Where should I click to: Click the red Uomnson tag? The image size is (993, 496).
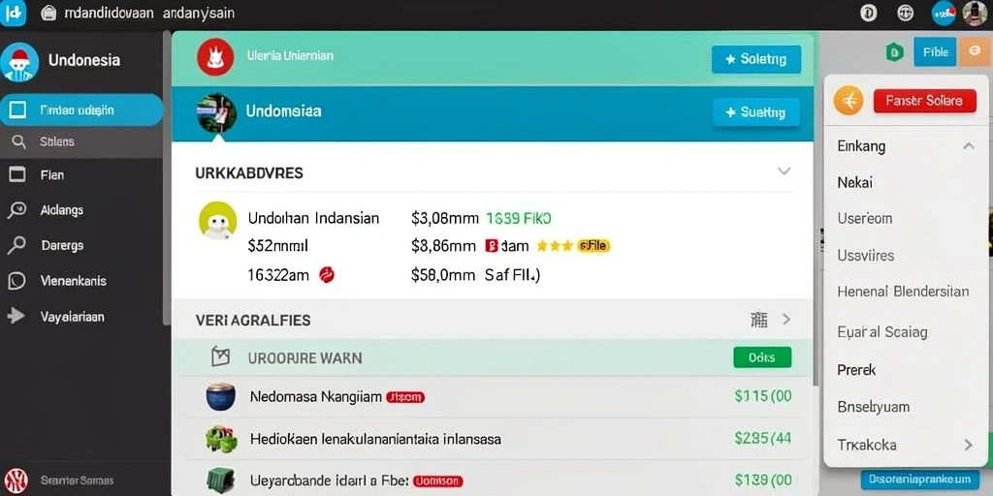point(438,481)
